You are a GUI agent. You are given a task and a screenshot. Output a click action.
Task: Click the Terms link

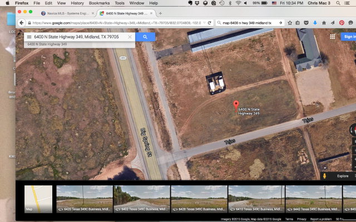pos(289,219)
